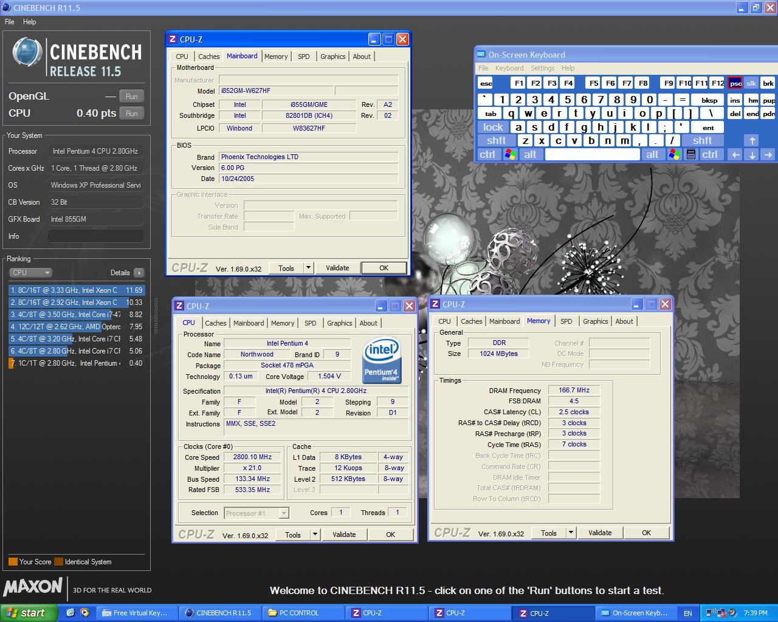Open the Internet Explorer quick launch icon
The width and height of the screenshot is (778, 622).
[71, 613]
